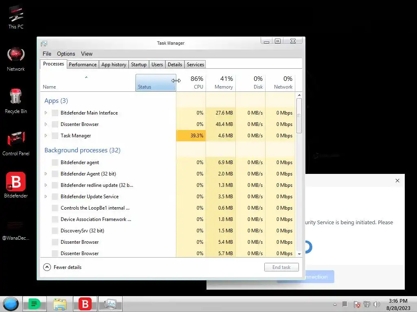
Task: Select the Controls the LoopBe1 internal row
Action: tap(167, 208)
